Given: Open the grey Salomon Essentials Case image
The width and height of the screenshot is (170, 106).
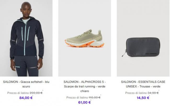Looking at the screenshot, I should point(143,38).
